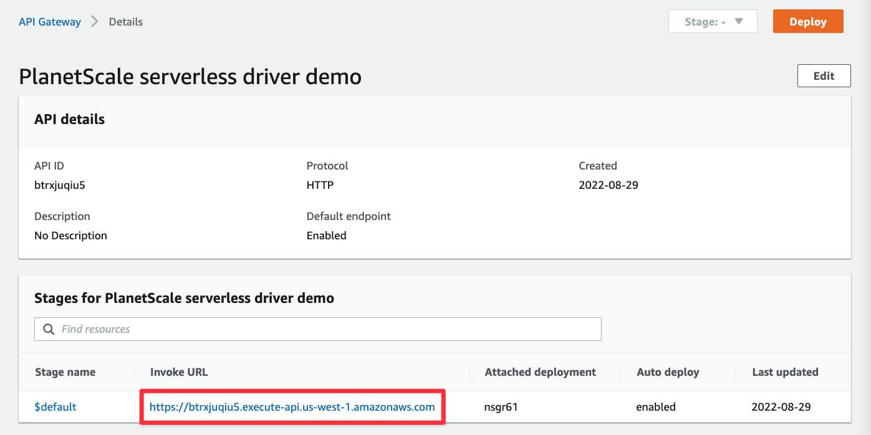Click the Invoke URL column header

click(179, 372)
